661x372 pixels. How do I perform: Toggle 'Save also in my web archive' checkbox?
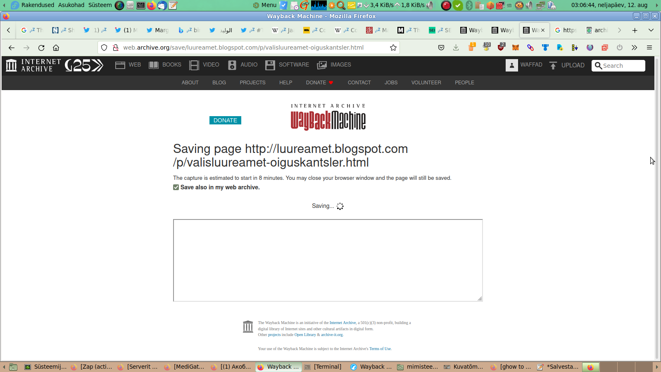tap(176, 187)
